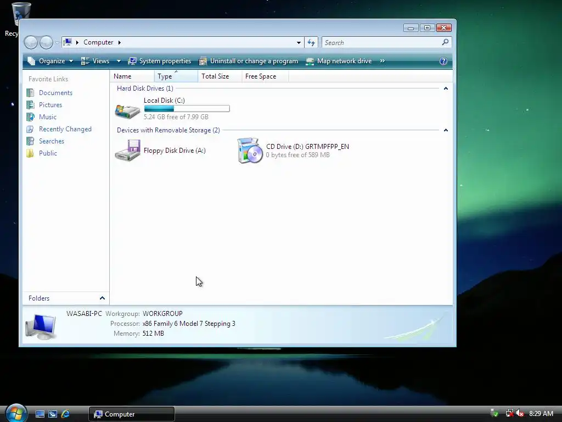Open the address bar history dropdown
Viewport: 562px width, 422px height.
tap(299, 42)
